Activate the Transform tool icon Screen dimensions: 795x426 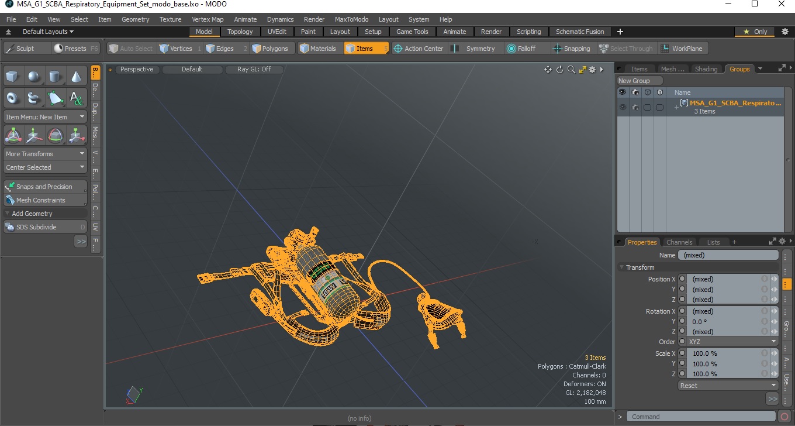[x=13, y=135]
